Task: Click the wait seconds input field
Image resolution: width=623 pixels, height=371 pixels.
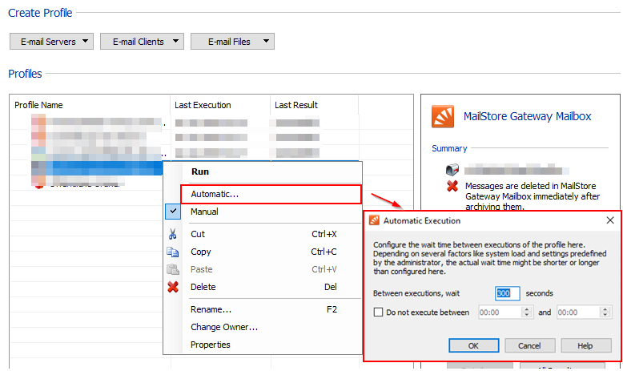Action: (508, 293)
